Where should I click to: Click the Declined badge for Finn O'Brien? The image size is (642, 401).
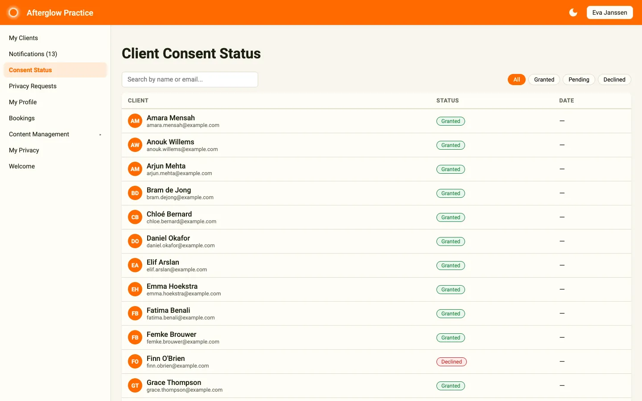(x=451, y=362)
